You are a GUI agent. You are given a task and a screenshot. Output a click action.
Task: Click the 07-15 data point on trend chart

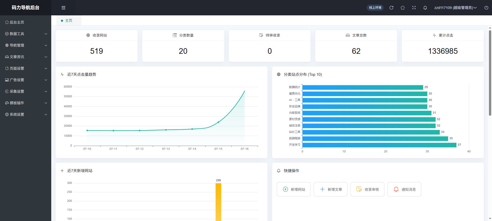[218, 122]
